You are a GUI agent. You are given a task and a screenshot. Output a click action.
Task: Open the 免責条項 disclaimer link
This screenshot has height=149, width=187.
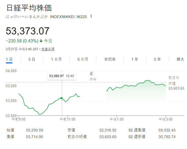(x=48, y=49)
